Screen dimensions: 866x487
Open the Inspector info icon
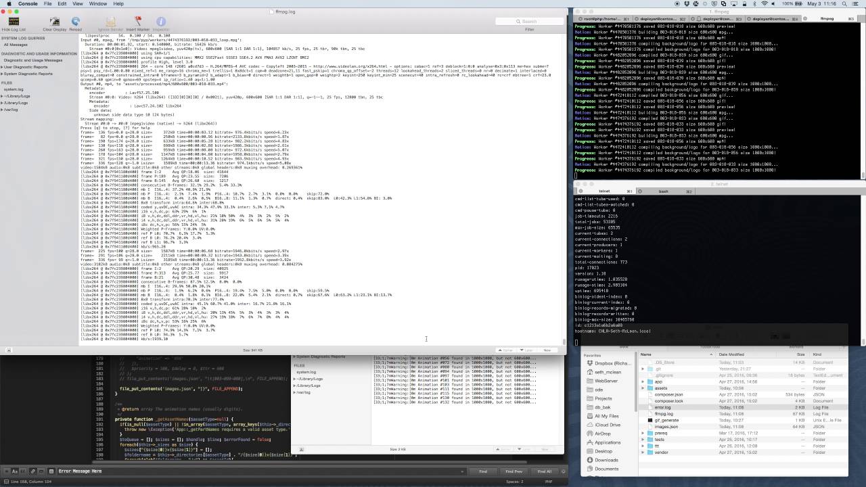point(161,22)
